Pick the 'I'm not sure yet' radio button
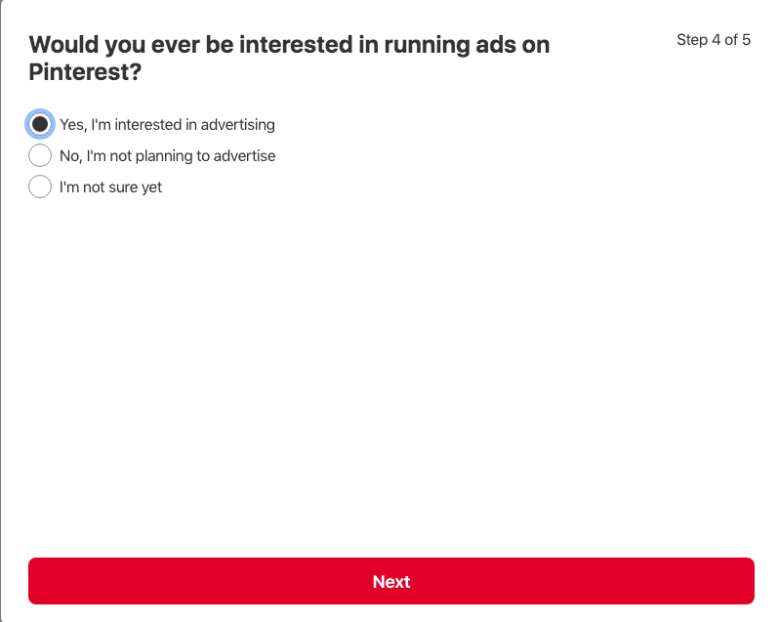The height and width of the screenshot is (622, 779). [40, 187]
